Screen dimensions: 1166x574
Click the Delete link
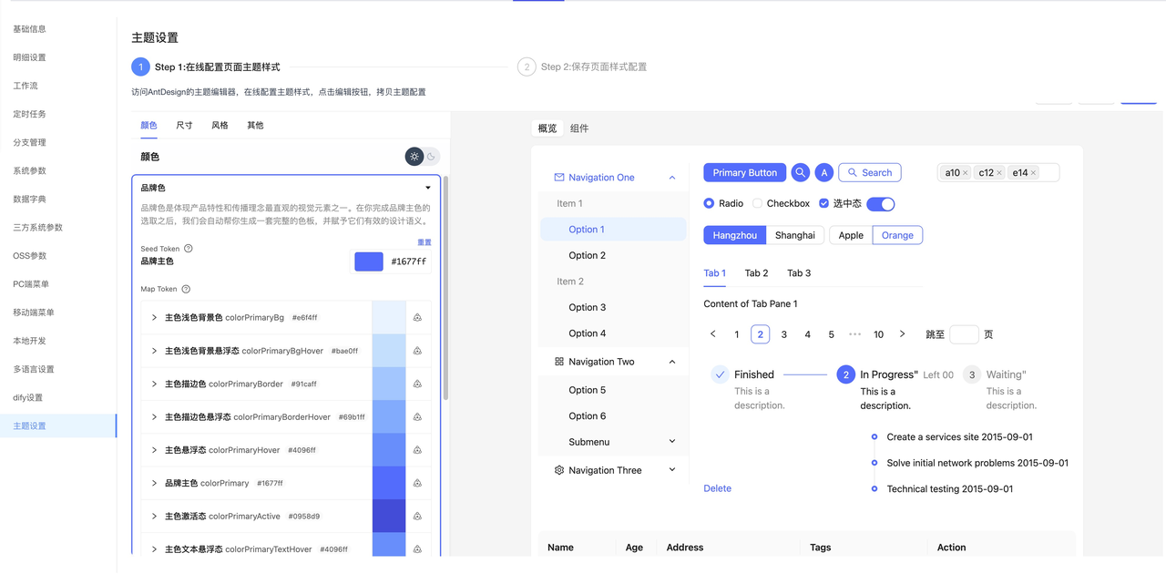(x=717, y=488)
